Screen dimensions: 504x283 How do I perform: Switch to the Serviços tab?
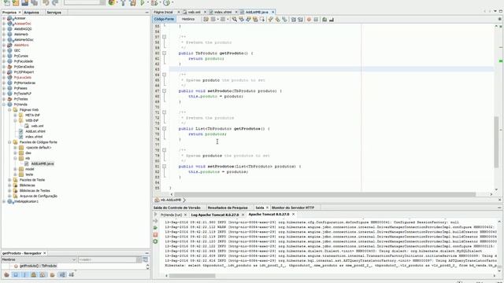54,13
